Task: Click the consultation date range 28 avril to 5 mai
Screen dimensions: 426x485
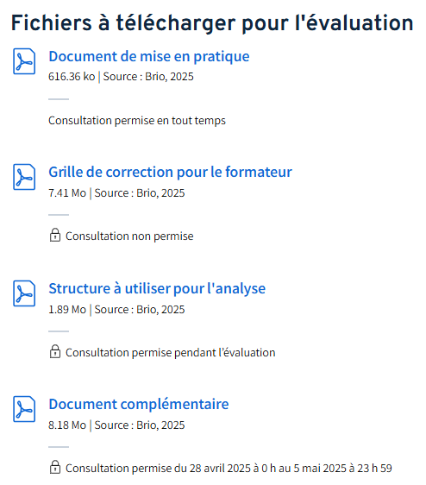Action: [229, 469]
